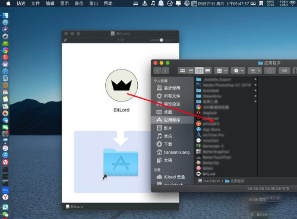Select 最近使用 in the Finder sidebar
This screenshot has height=219, width=297.
click(172, 88)
